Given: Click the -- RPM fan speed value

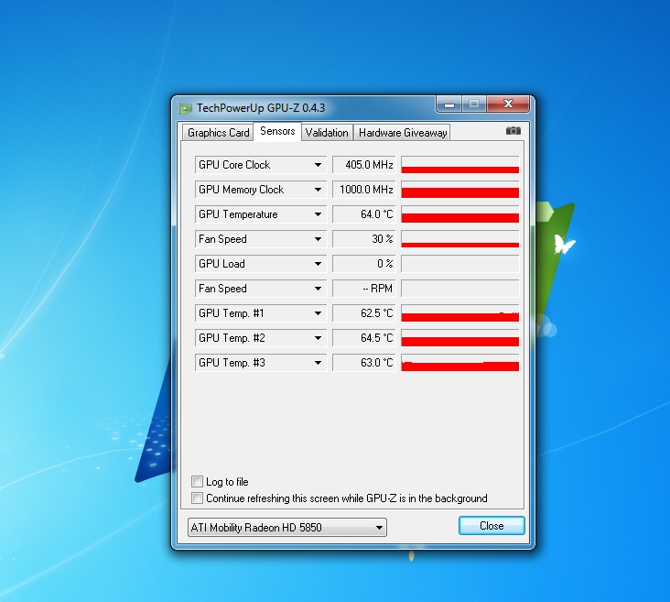Looking at the screenshot, I should coord(363,289).
